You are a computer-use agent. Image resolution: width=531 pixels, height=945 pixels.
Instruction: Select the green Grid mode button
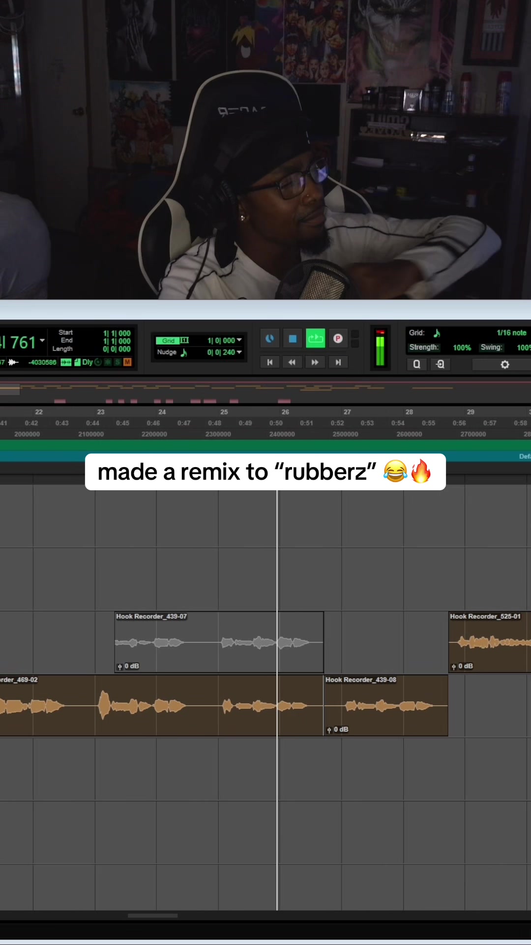(x=168, y=341)
